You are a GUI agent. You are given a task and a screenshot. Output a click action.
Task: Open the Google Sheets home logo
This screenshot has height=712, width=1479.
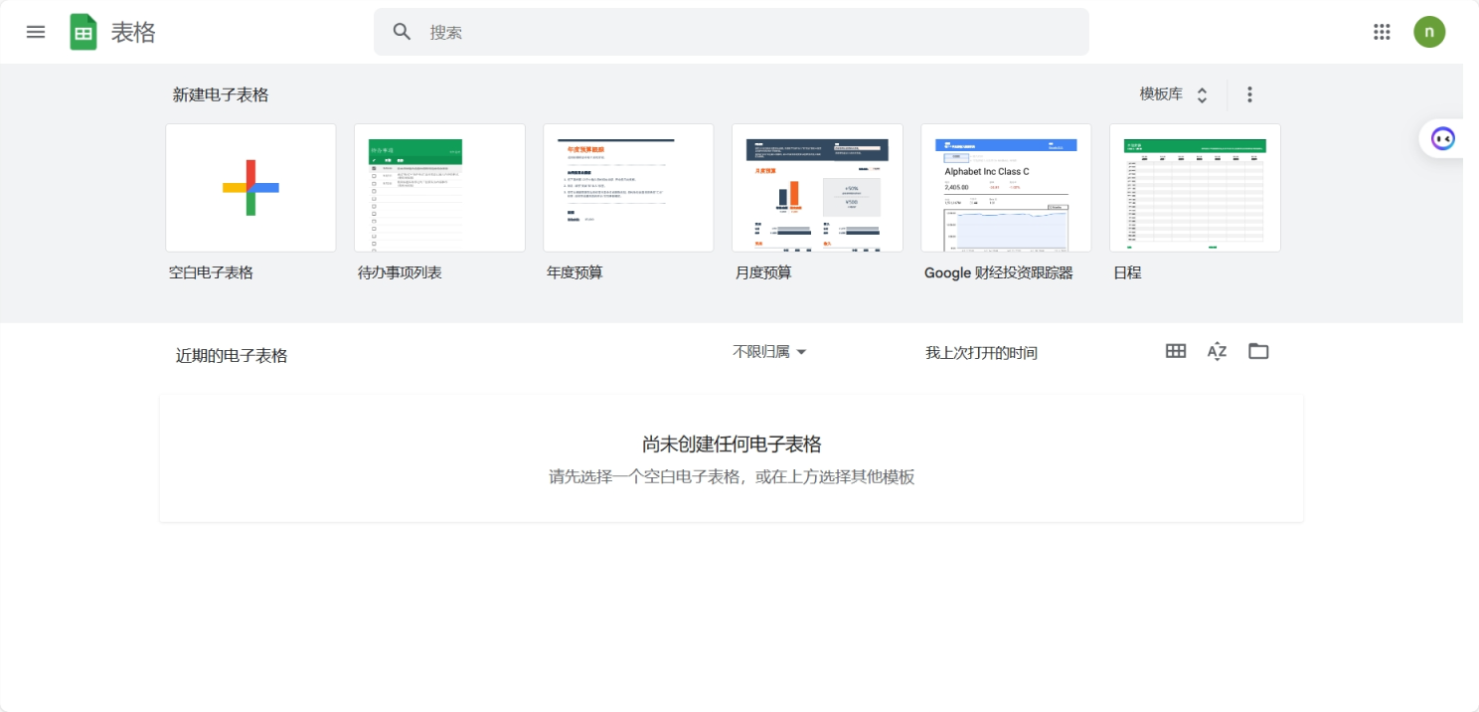point(84,31)
